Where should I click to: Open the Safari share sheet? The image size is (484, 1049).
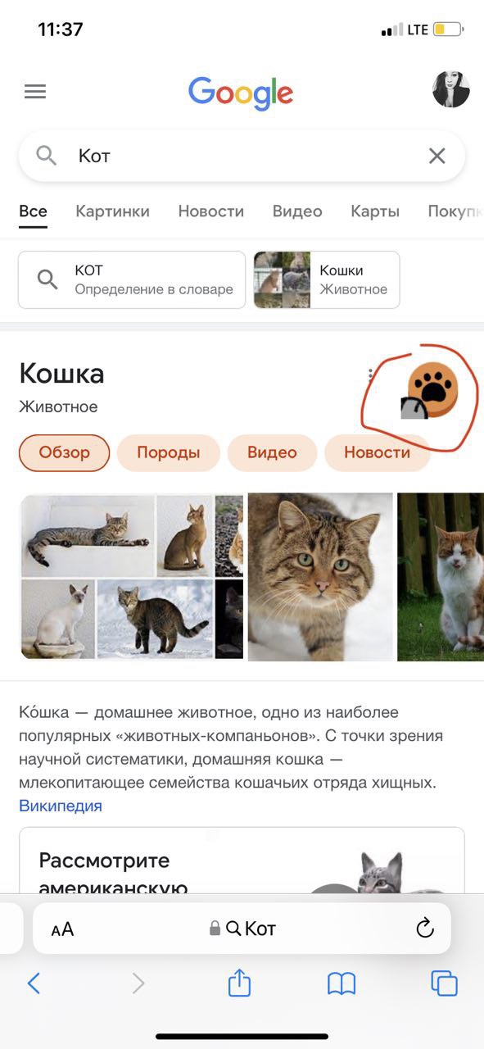coord(239,982)
